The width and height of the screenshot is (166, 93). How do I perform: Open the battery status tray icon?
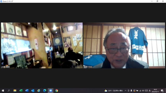(137, 91)
